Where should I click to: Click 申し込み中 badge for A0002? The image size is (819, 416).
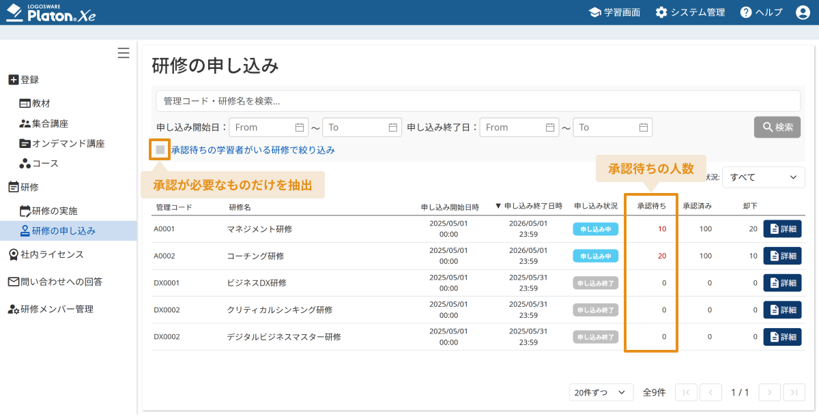click(x=595, y=256)
